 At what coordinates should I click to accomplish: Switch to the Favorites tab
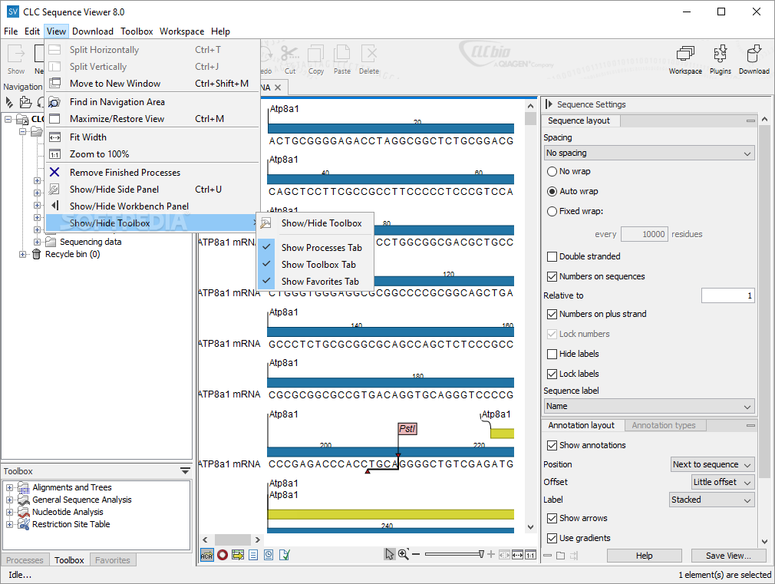(x=113, y=559)
